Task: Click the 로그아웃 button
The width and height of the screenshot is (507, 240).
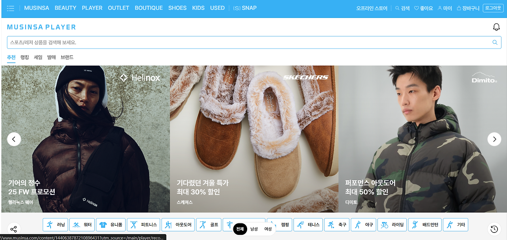Action: point(493,8)
